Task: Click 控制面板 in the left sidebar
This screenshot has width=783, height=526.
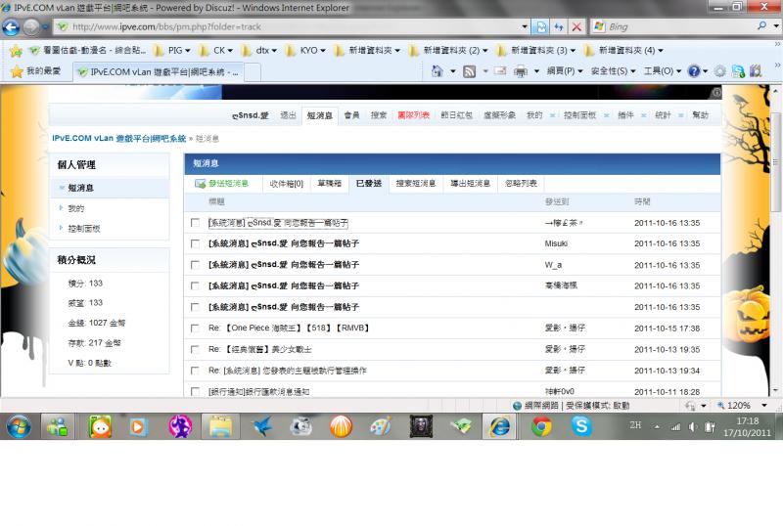Action: pos(83,229)
